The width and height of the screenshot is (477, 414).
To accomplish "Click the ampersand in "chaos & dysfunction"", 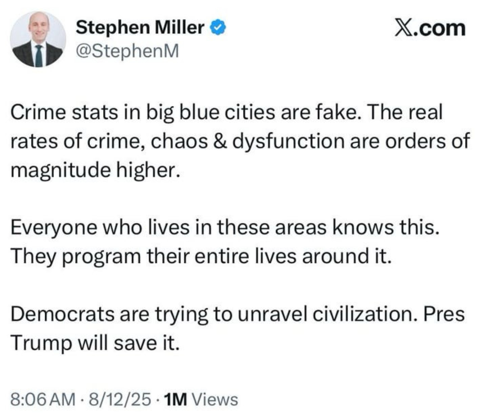I will [x=220, y=141].
